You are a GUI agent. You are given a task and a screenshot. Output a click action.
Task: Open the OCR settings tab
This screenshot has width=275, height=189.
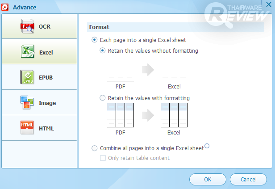pos(39,26)
